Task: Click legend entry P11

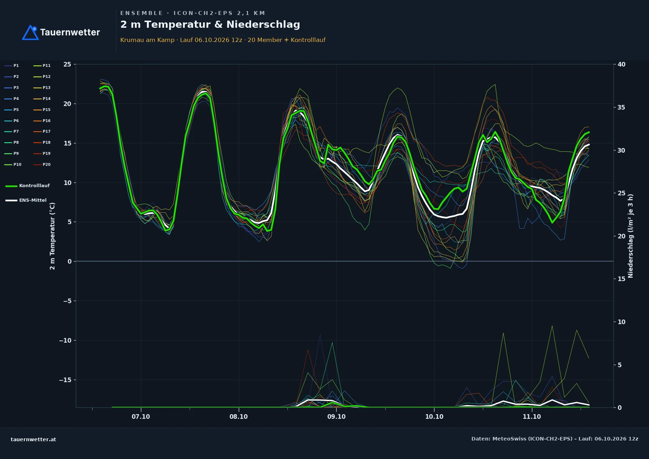Action: click(42, 65)
